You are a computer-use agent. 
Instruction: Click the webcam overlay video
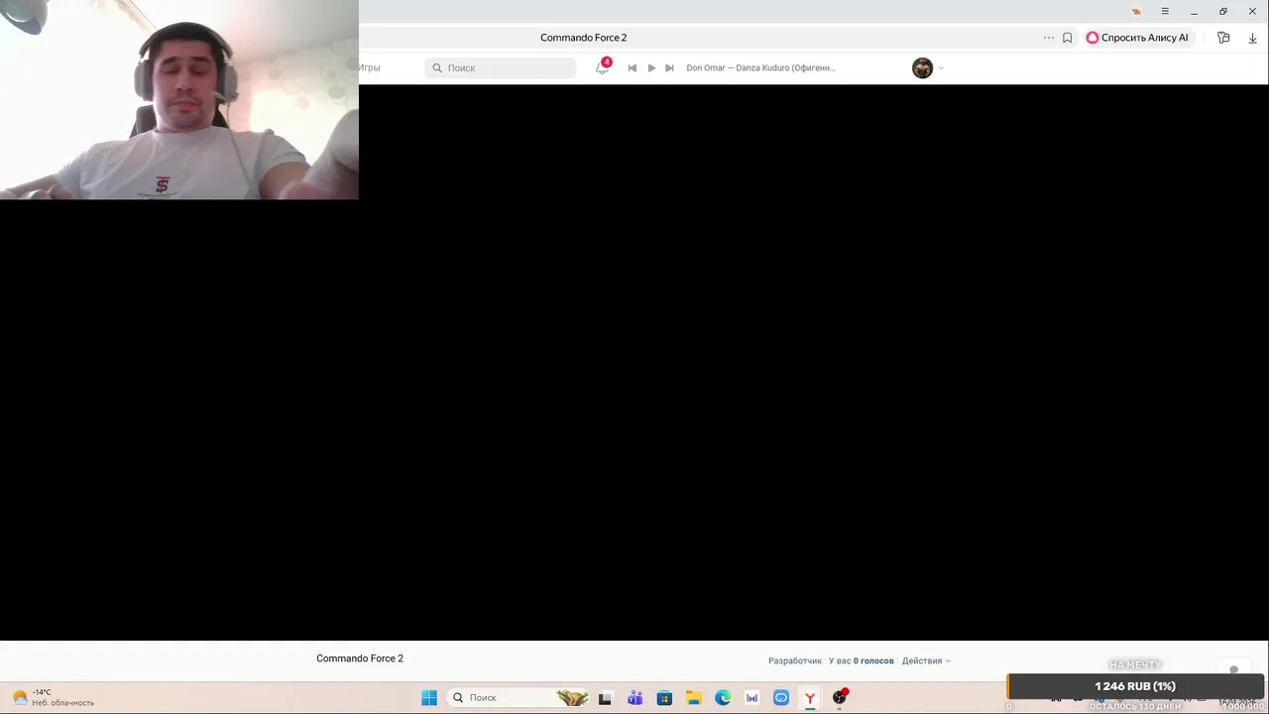179,99
